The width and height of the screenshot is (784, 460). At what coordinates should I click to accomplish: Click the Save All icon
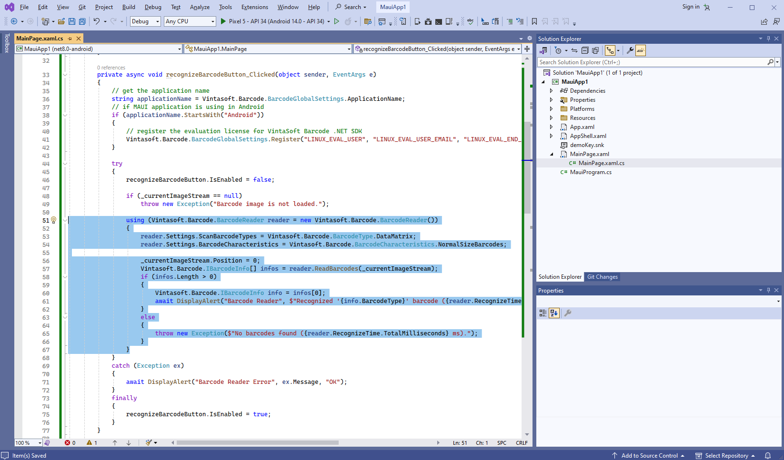coord(82,21)
